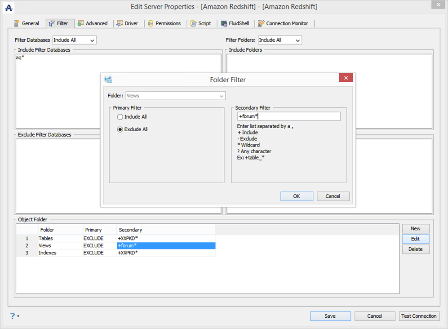Viewport: 448px width, 329px height.
Task: Click the Save button
Action: (330, 316)
